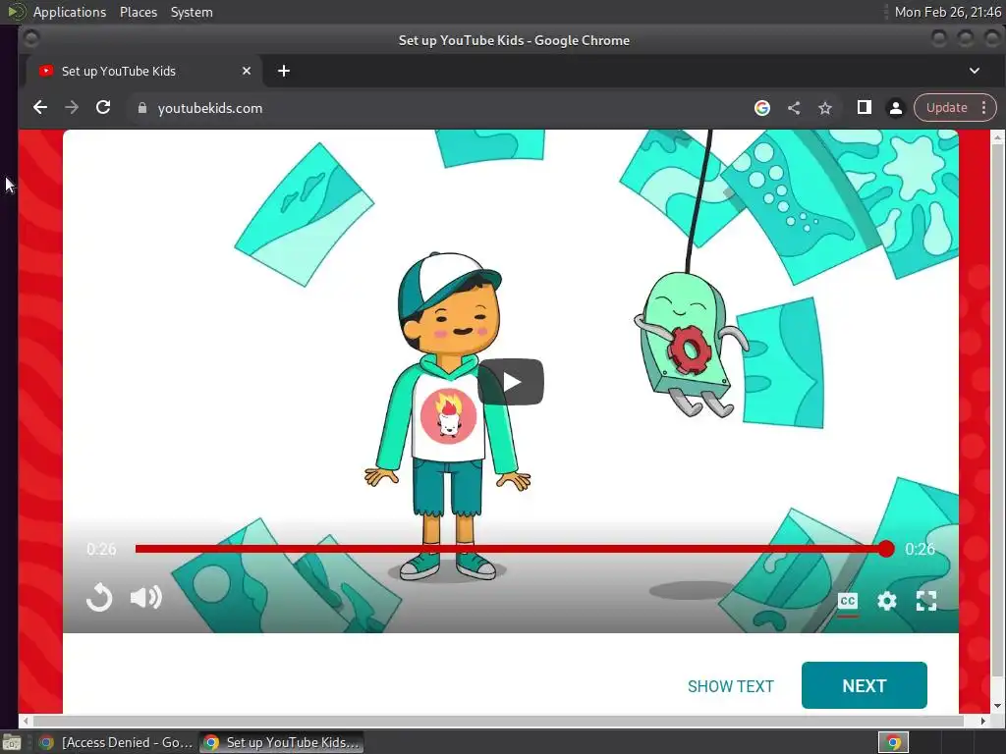Click the Applications menu logo icon
This screenshot has height=754, width=1006.
pos(16,12)
